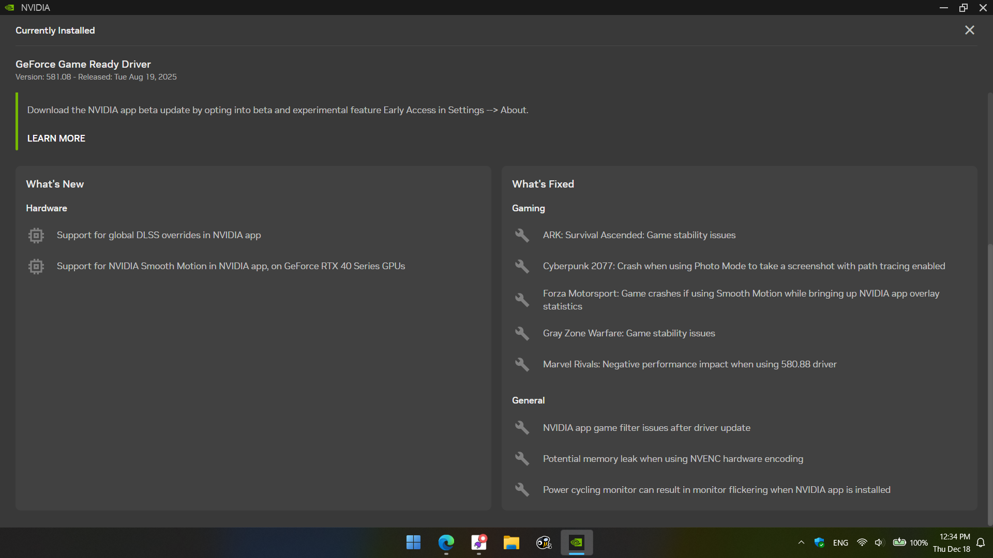Open Microsoft Edge from the taskbar
Viewport: 993px width, 558px height.
pos(446,542)
